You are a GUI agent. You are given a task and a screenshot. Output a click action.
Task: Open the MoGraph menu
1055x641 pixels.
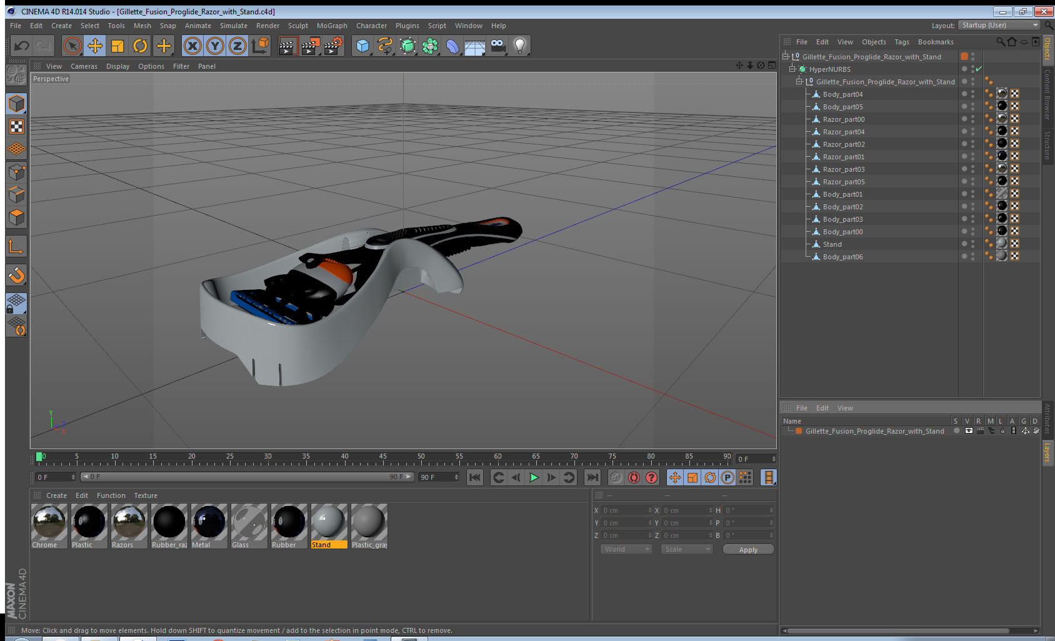click(332, 26)
